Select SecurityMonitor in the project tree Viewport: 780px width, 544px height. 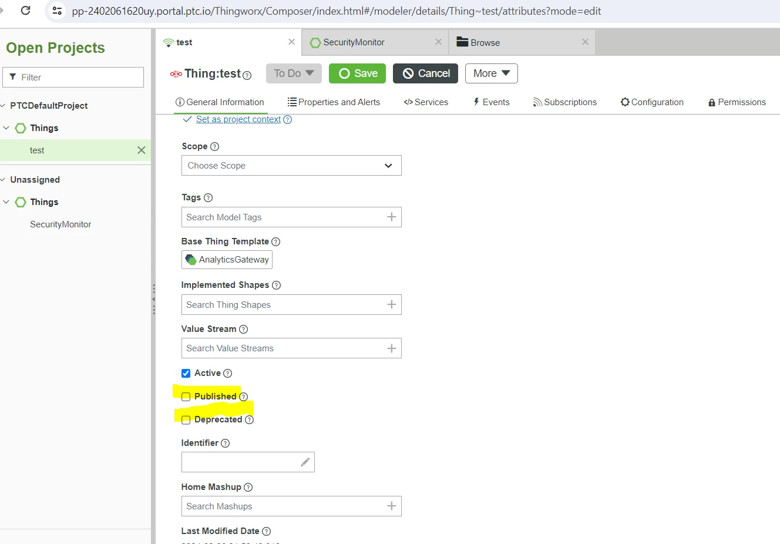pos(60,224)
